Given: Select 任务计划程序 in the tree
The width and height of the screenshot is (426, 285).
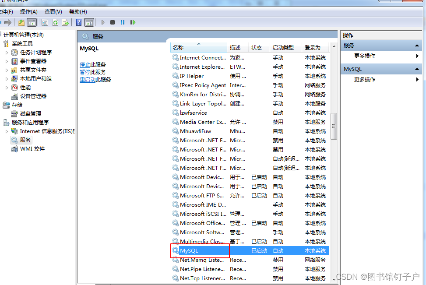Looking at the screenshot, I should click(x=35, y=53).
